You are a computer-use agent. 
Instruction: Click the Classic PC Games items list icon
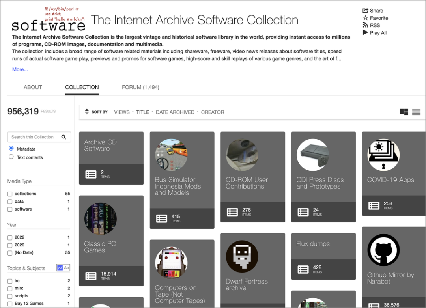pos(91,276)
